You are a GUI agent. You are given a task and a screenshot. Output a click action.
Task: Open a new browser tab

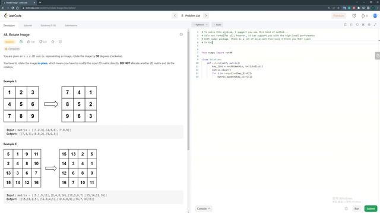40,2
